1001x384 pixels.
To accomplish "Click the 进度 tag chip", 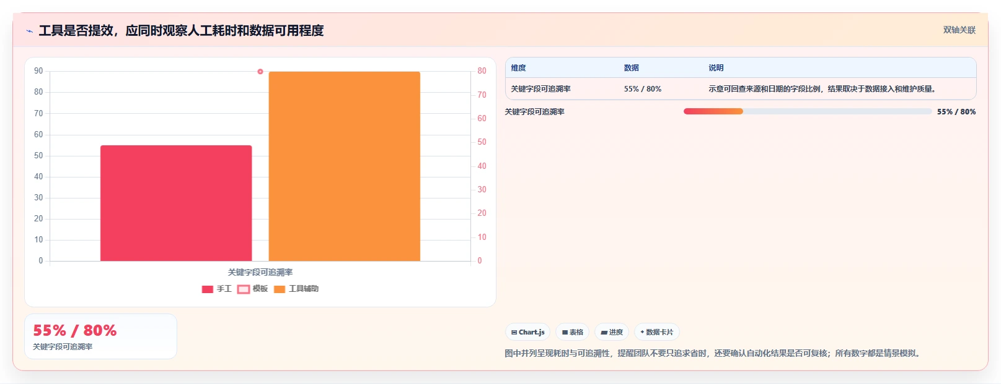I will point(612,332).
